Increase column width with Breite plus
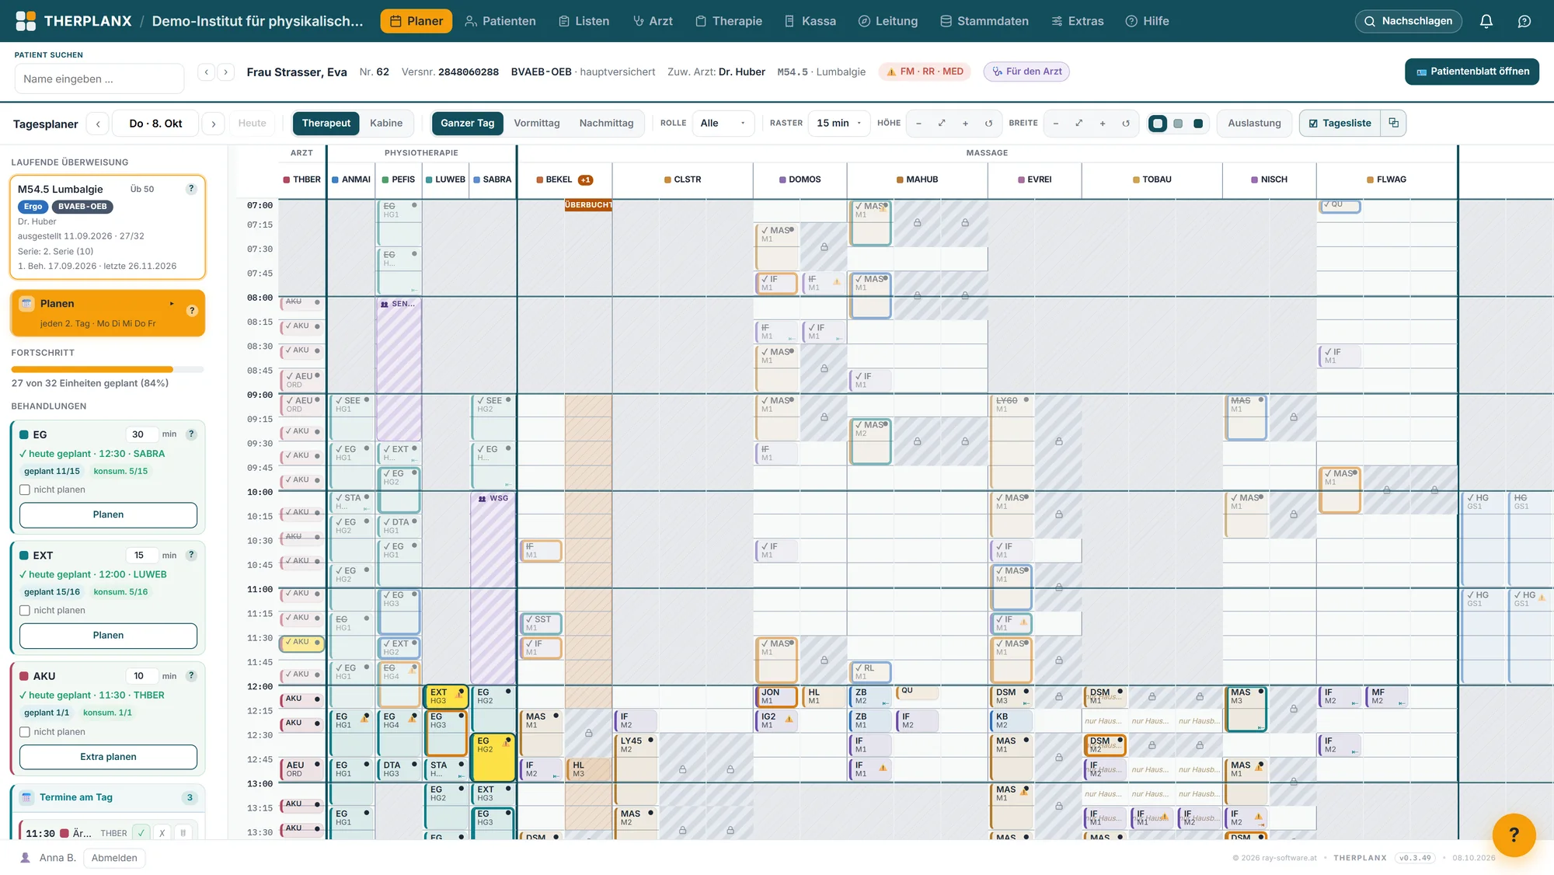Image resolution: width=1554 pixels, height=875 pixels. [1102, 124]
